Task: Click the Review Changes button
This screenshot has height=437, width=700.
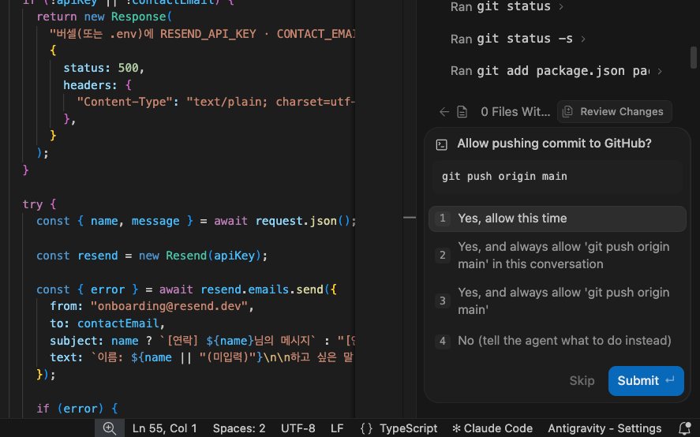Action: point(614,111)
